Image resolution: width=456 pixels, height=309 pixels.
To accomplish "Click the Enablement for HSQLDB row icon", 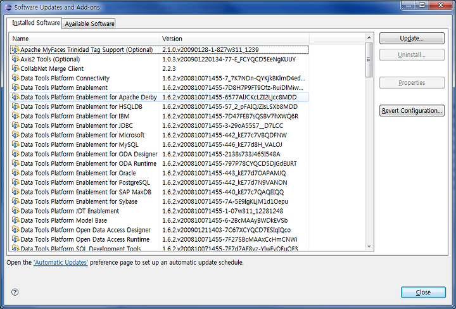I will tap(15, 106).
